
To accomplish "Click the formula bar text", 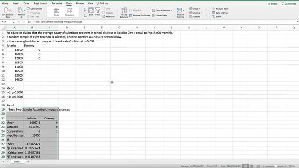I will click(58, 22).
